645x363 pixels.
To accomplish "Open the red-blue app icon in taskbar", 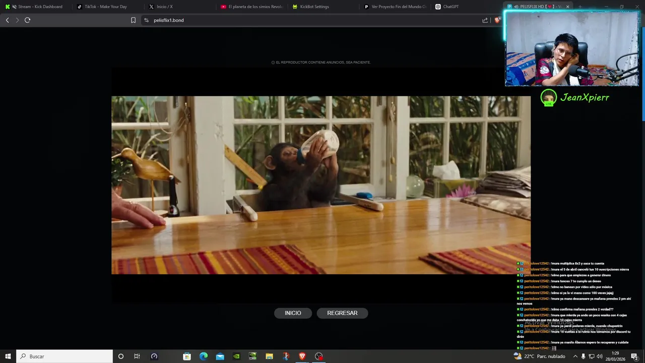I will (286, 356).
